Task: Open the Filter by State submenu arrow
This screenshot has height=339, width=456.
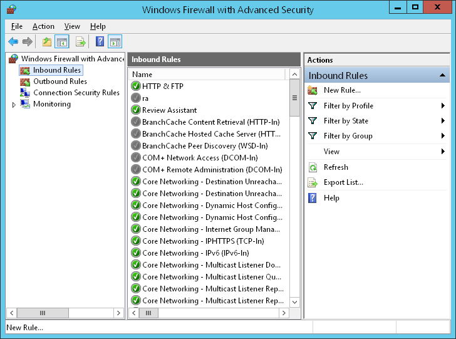Action: (x=443, y=121)
